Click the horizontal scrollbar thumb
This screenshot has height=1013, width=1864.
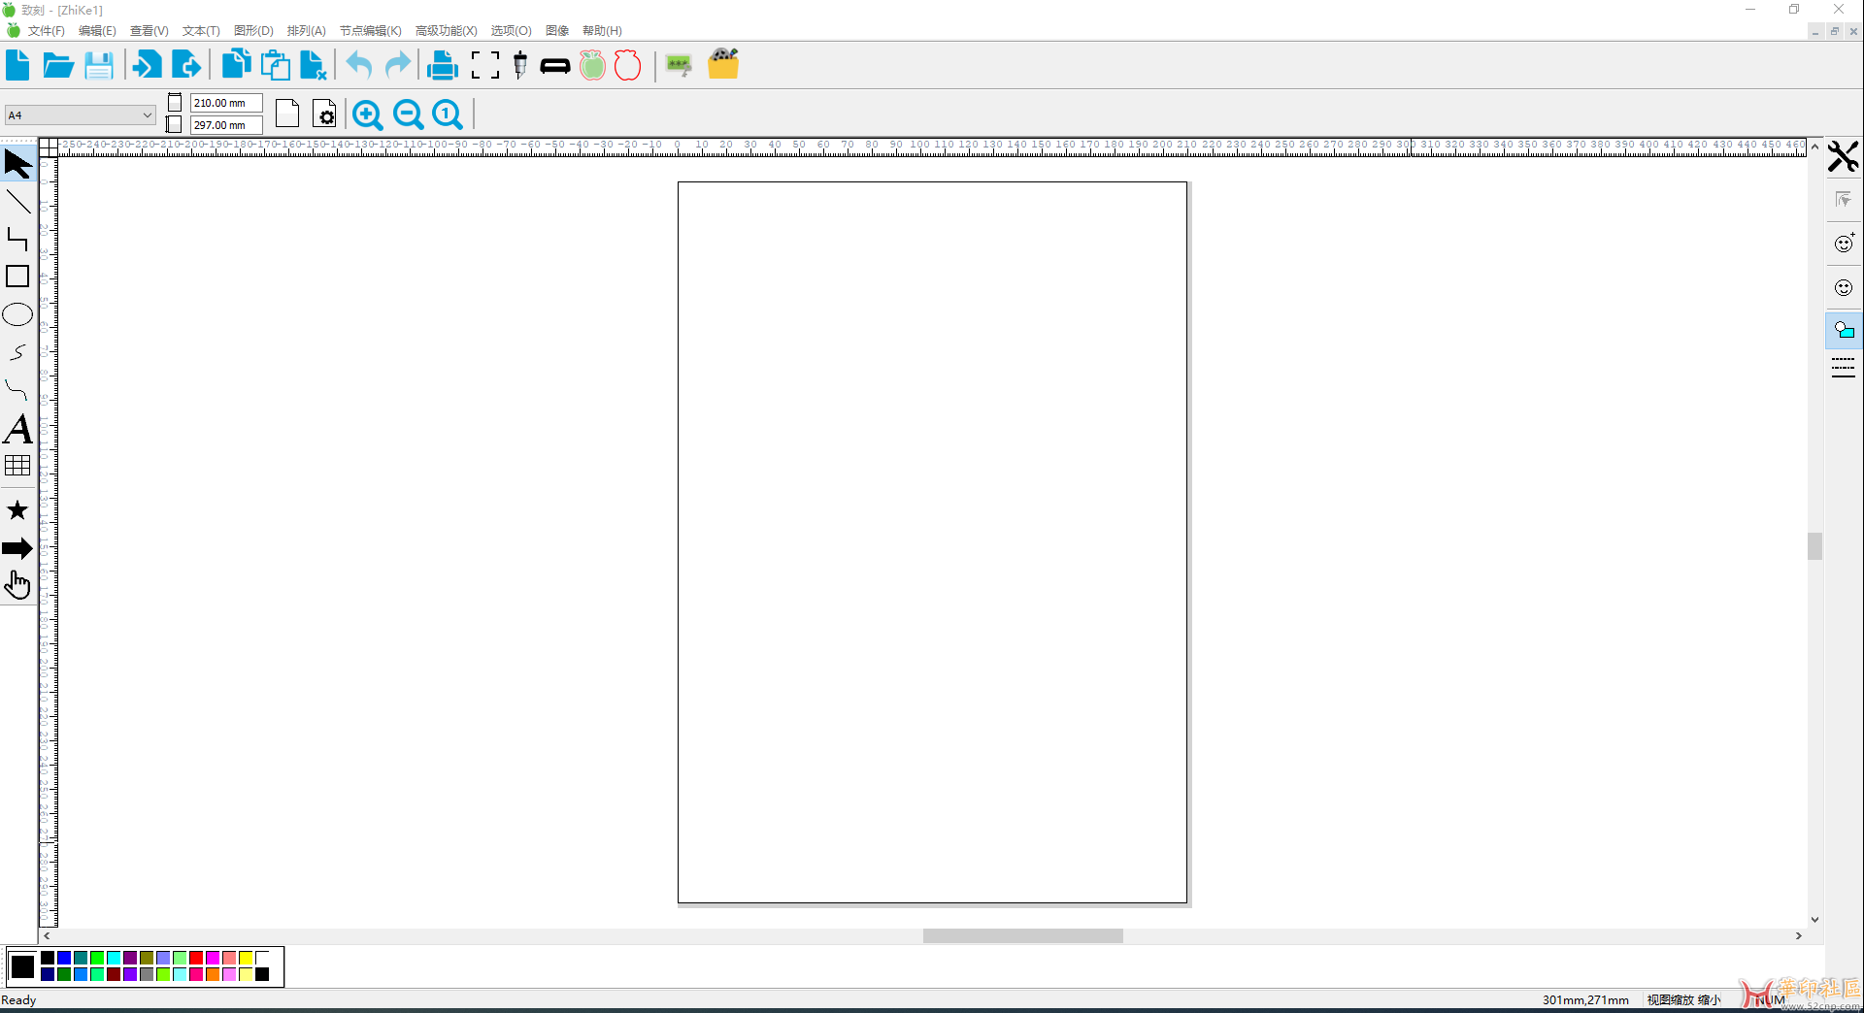coord(1022,936)
